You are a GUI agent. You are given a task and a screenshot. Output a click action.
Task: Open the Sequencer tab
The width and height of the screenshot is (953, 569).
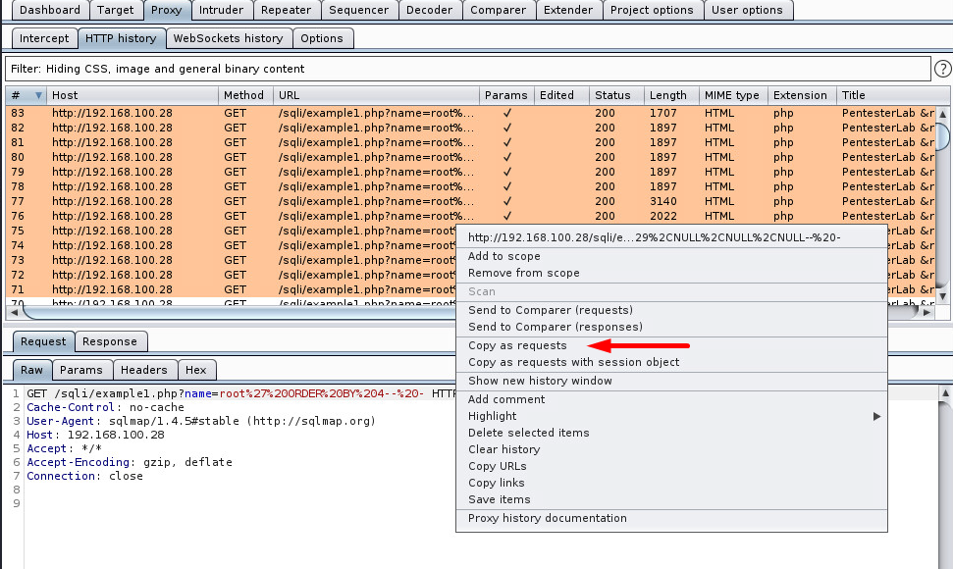coord(358,10)
